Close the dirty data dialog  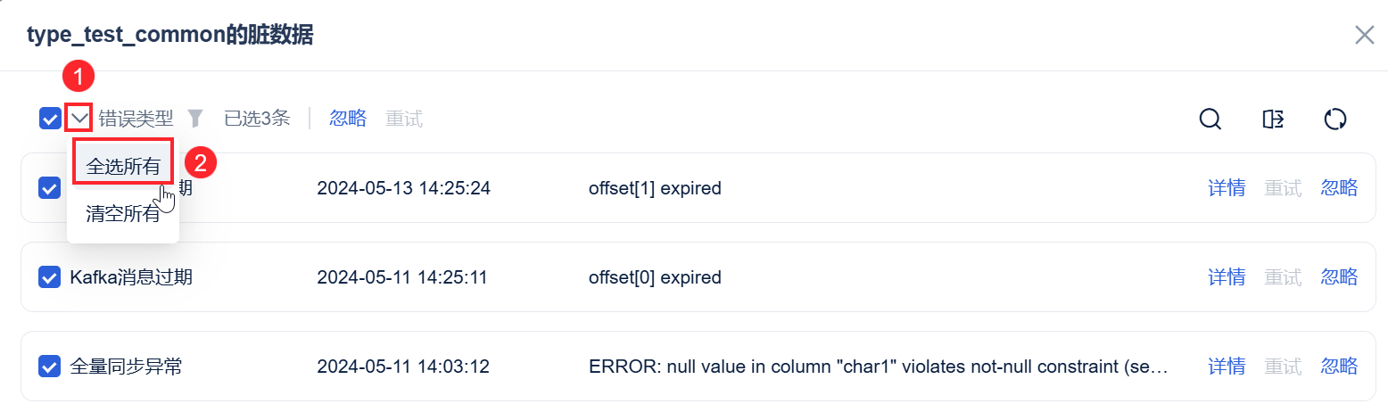point(1364,35)
